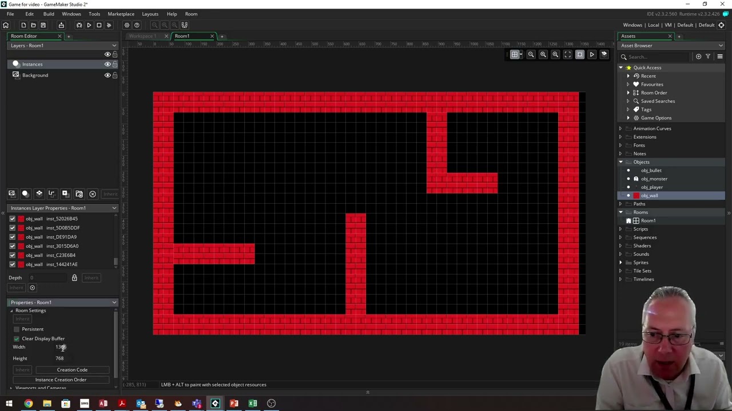Uncheck instance inst_144241AE checkbox

(13, 264)
